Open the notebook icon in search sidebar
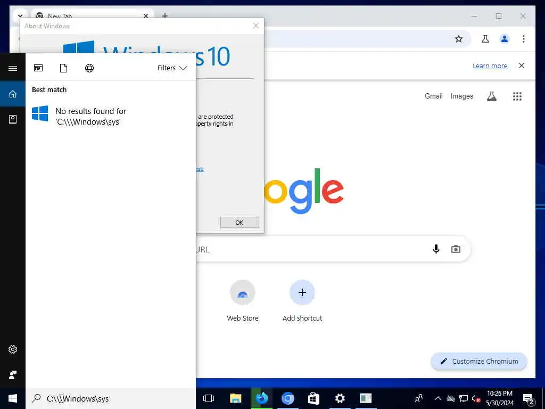Image resolution: width=545 pixels, height=409 pixels. [x=13, y=119]
